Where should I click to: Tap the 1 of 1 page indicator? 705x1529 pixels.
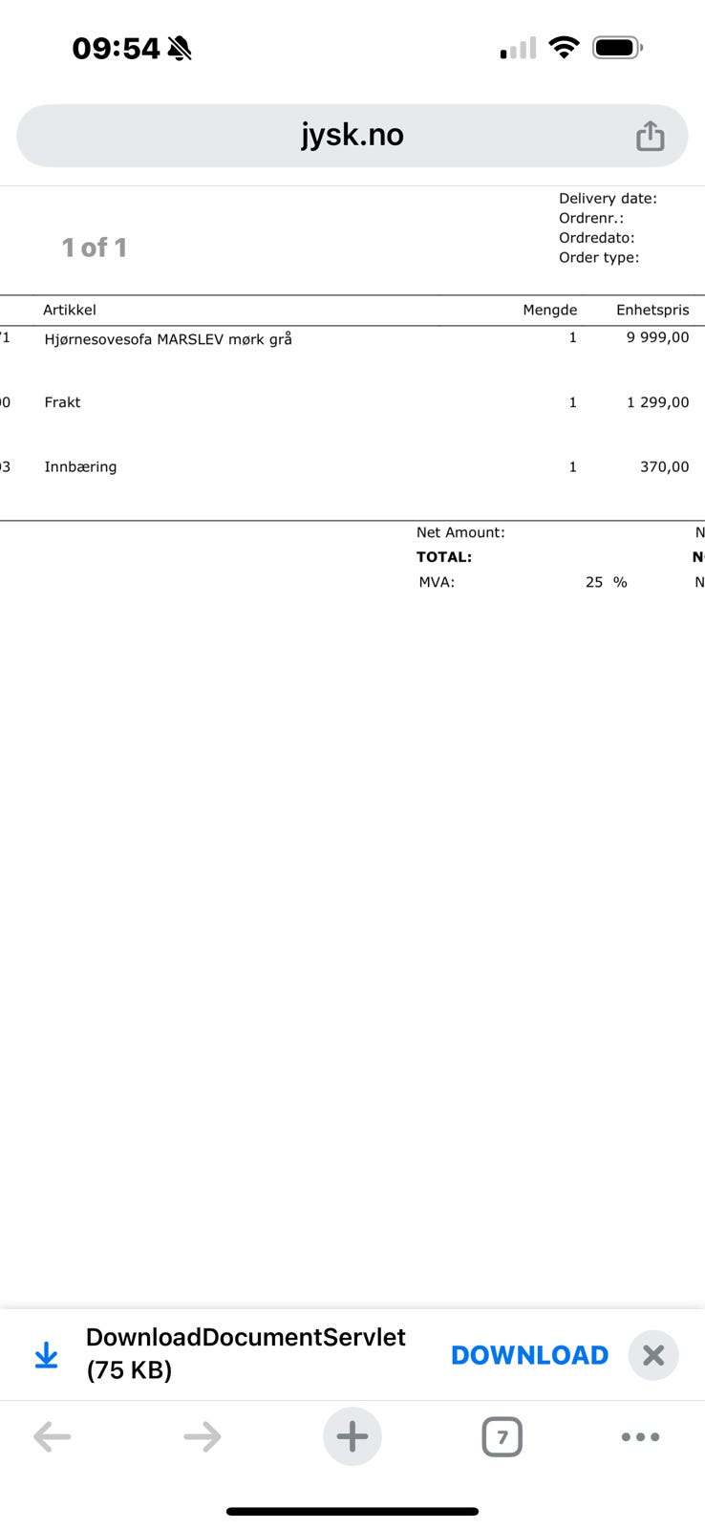[95, 248]
